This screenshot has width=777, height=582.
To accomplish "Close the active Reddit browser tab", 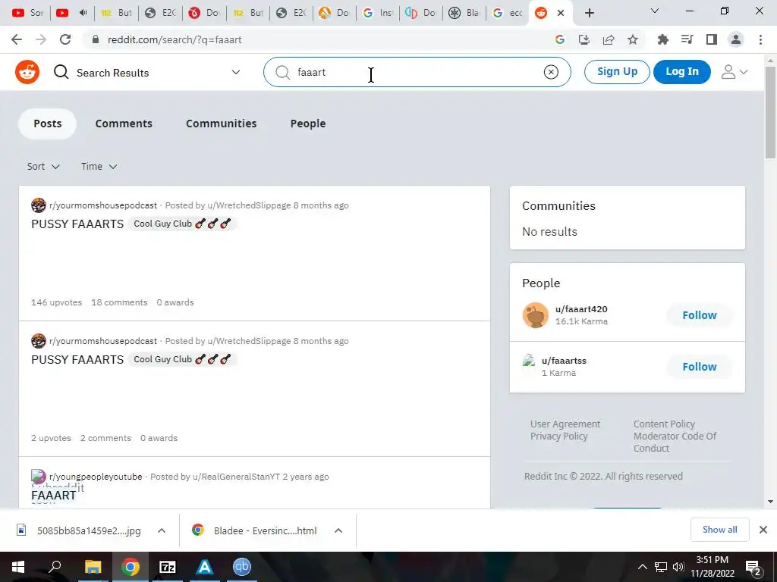I will (561, 13).
